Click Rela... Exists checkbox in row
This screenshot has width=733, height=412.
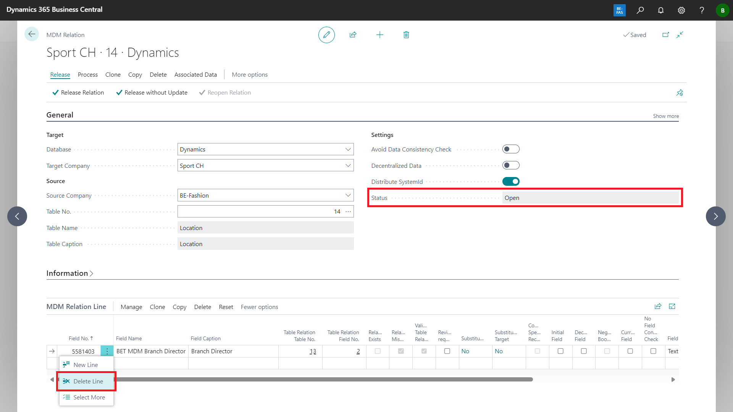(378, 351)
